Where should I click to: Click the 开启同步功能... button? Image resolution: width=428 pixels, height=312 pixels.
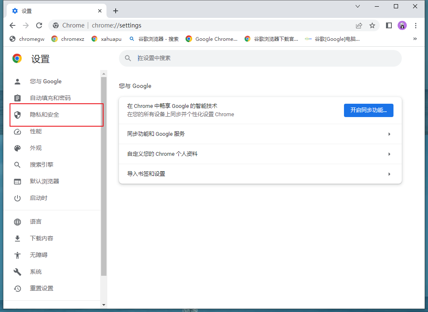pyautogui.click(x=369, y=110)
